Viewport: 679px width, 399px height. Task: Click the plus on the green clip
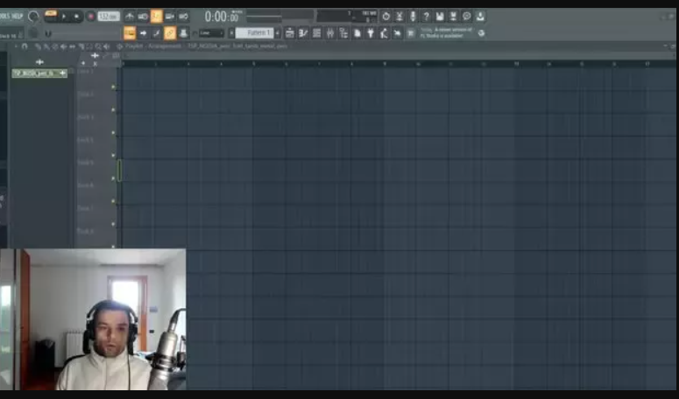point(62,73)
